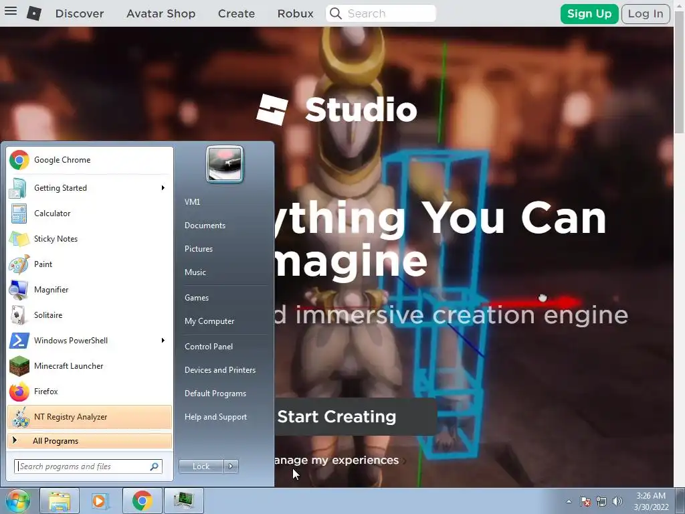Expand the Windows PowerShell submenu arrow
685x514 pixels.
click(x=163, y=341)
